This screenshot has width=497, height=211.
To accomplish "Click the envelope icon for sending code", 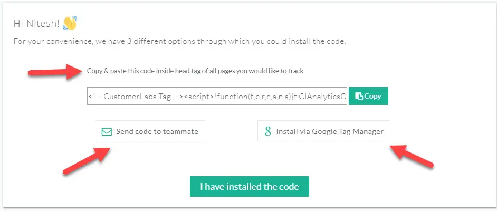I will tap(107, 131).
